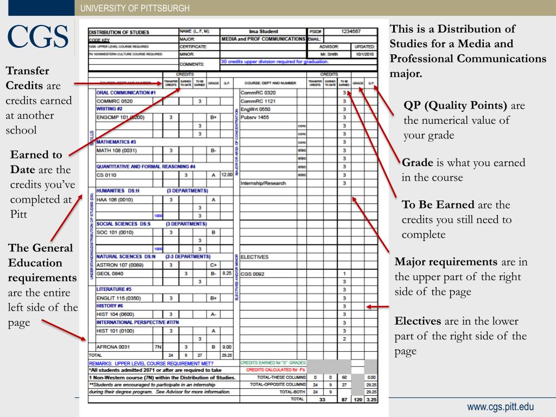Select the 'This is a Distribution of Studies' description

coord(468,51)
